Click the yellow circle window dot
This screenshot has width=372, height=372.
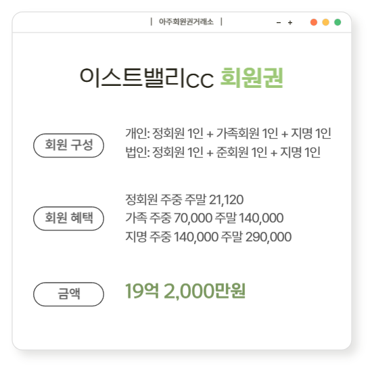325,22
